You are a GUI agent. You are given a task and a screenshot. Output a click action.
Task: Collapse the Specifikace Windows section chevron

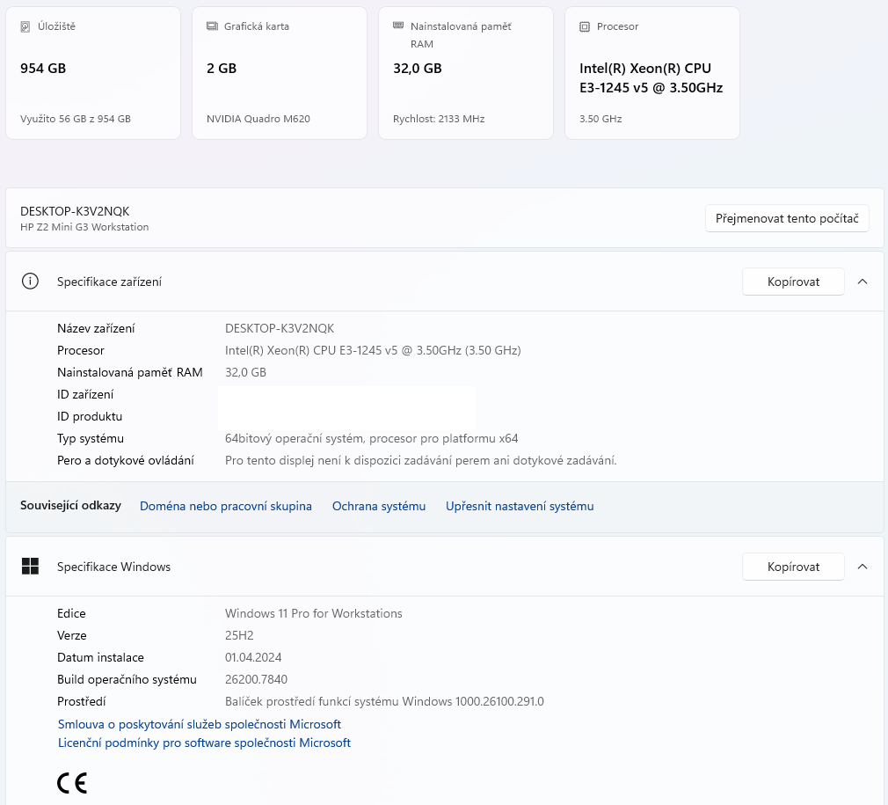point(863,567)
